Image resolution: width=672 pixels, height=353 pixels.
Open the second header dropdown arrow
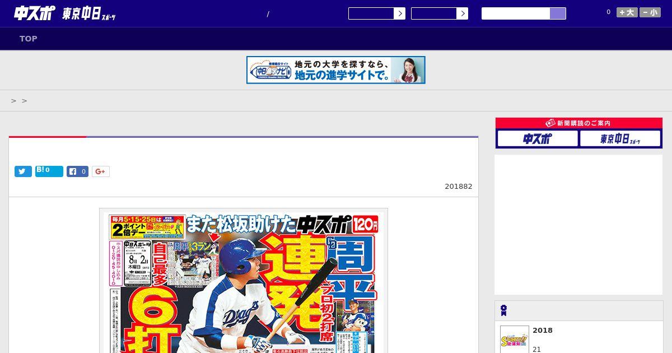(x=462, y=13)
